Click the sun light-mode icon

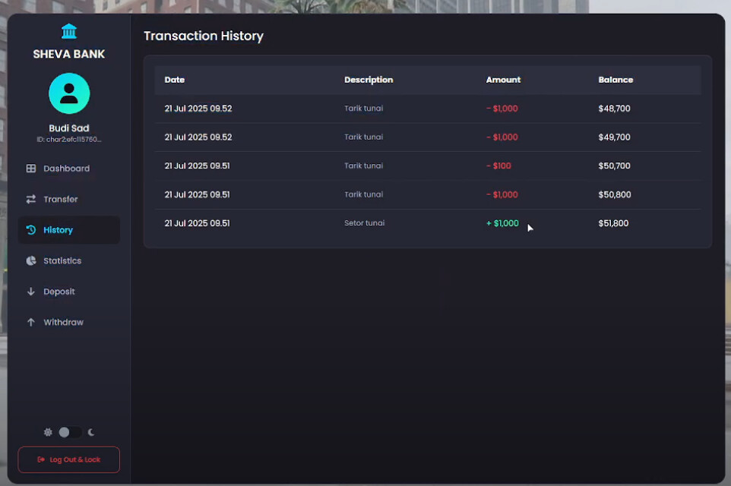[x=48, y=432]
